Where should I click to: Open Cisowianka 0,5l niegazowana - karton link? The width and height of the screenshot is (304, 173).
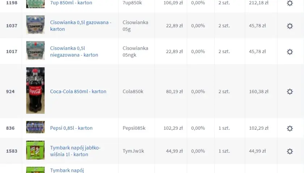[x=74, y=52]
